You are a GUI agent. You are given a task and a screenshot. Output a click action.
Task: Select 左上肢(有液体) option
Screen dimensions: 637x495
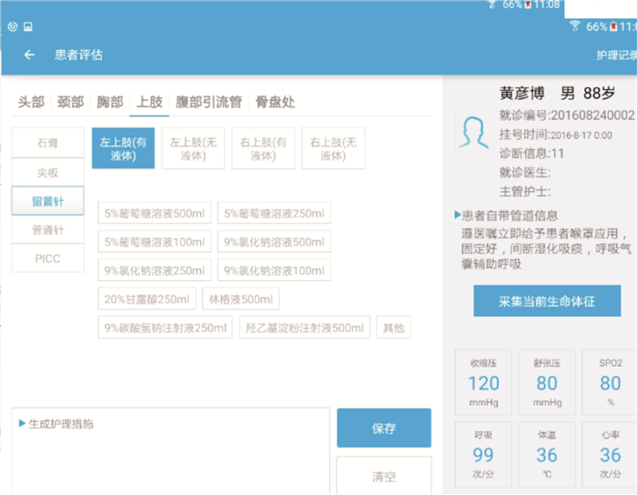coord(122,148)
